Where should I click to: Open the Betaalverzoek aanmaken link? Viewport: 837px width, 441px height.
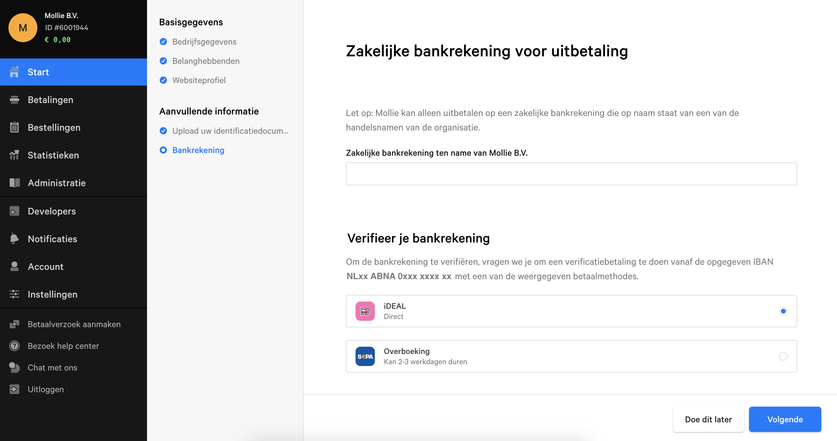[x=74, y=324]
